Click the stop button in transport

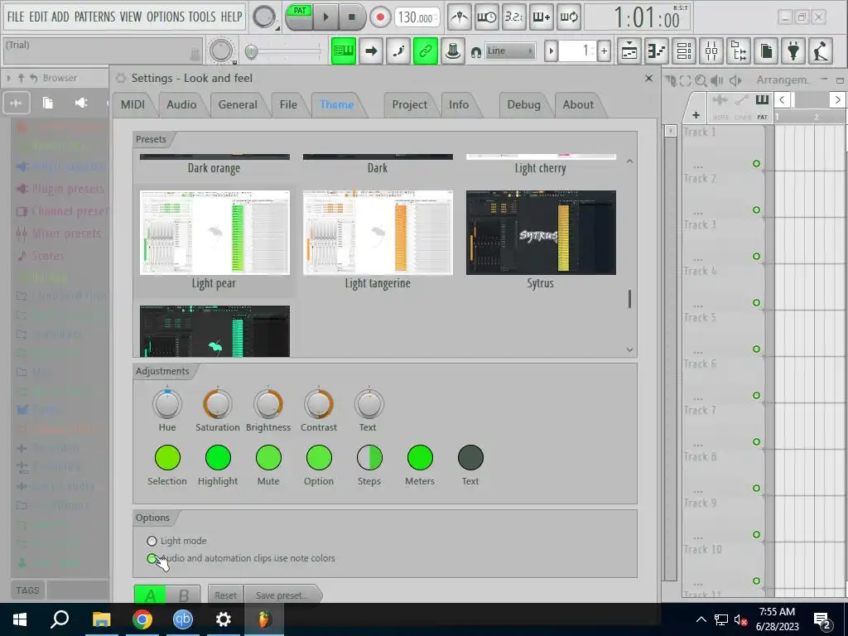coord(351,17)
